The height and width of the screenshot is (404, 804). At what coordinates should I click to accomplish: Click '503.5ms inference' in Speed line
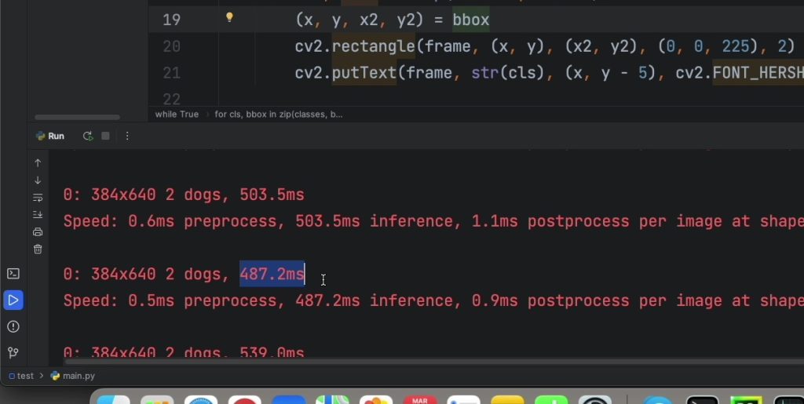click(375, 221)
